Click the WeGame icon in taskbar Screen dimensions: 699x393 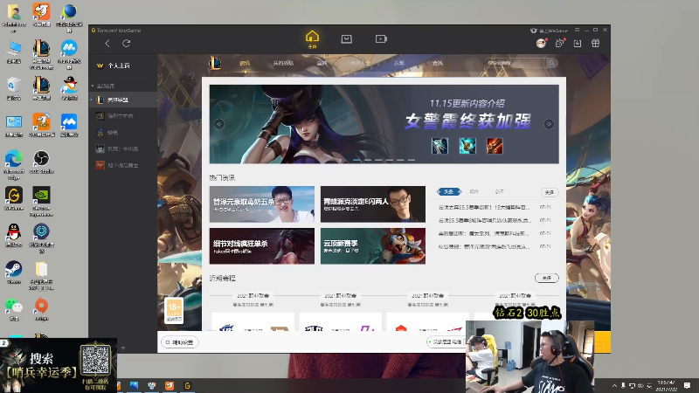pos(188,385)
